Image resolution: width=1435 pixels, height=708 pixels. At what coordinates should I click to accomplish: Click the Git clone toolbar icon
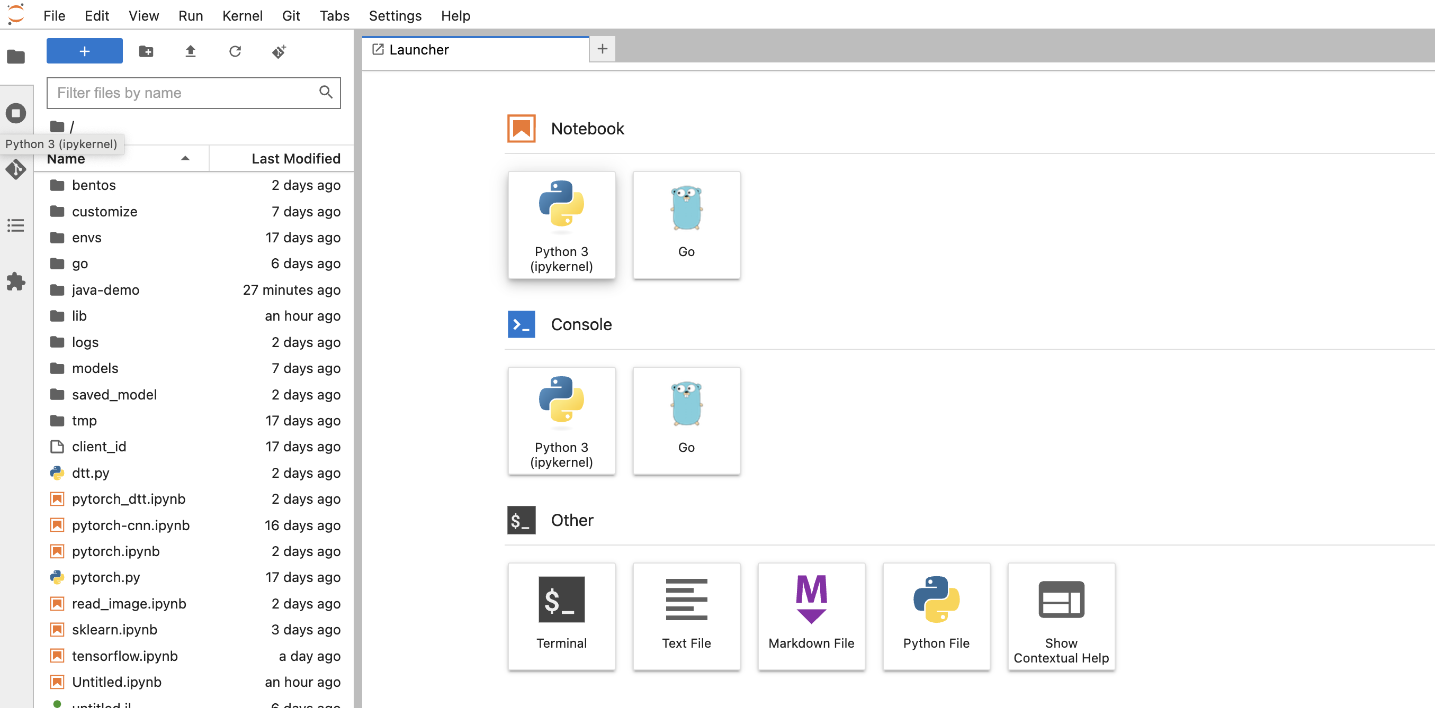[x=279, y=51]
